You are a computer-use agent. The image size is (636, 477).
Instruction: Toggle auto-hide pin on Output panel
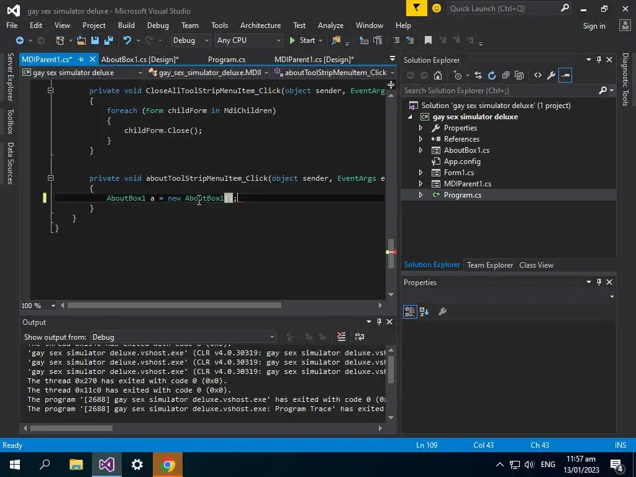click(379, 322)
